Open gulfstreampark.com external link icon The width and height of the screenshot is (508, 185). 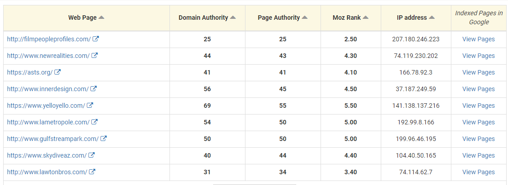point(103,139)
